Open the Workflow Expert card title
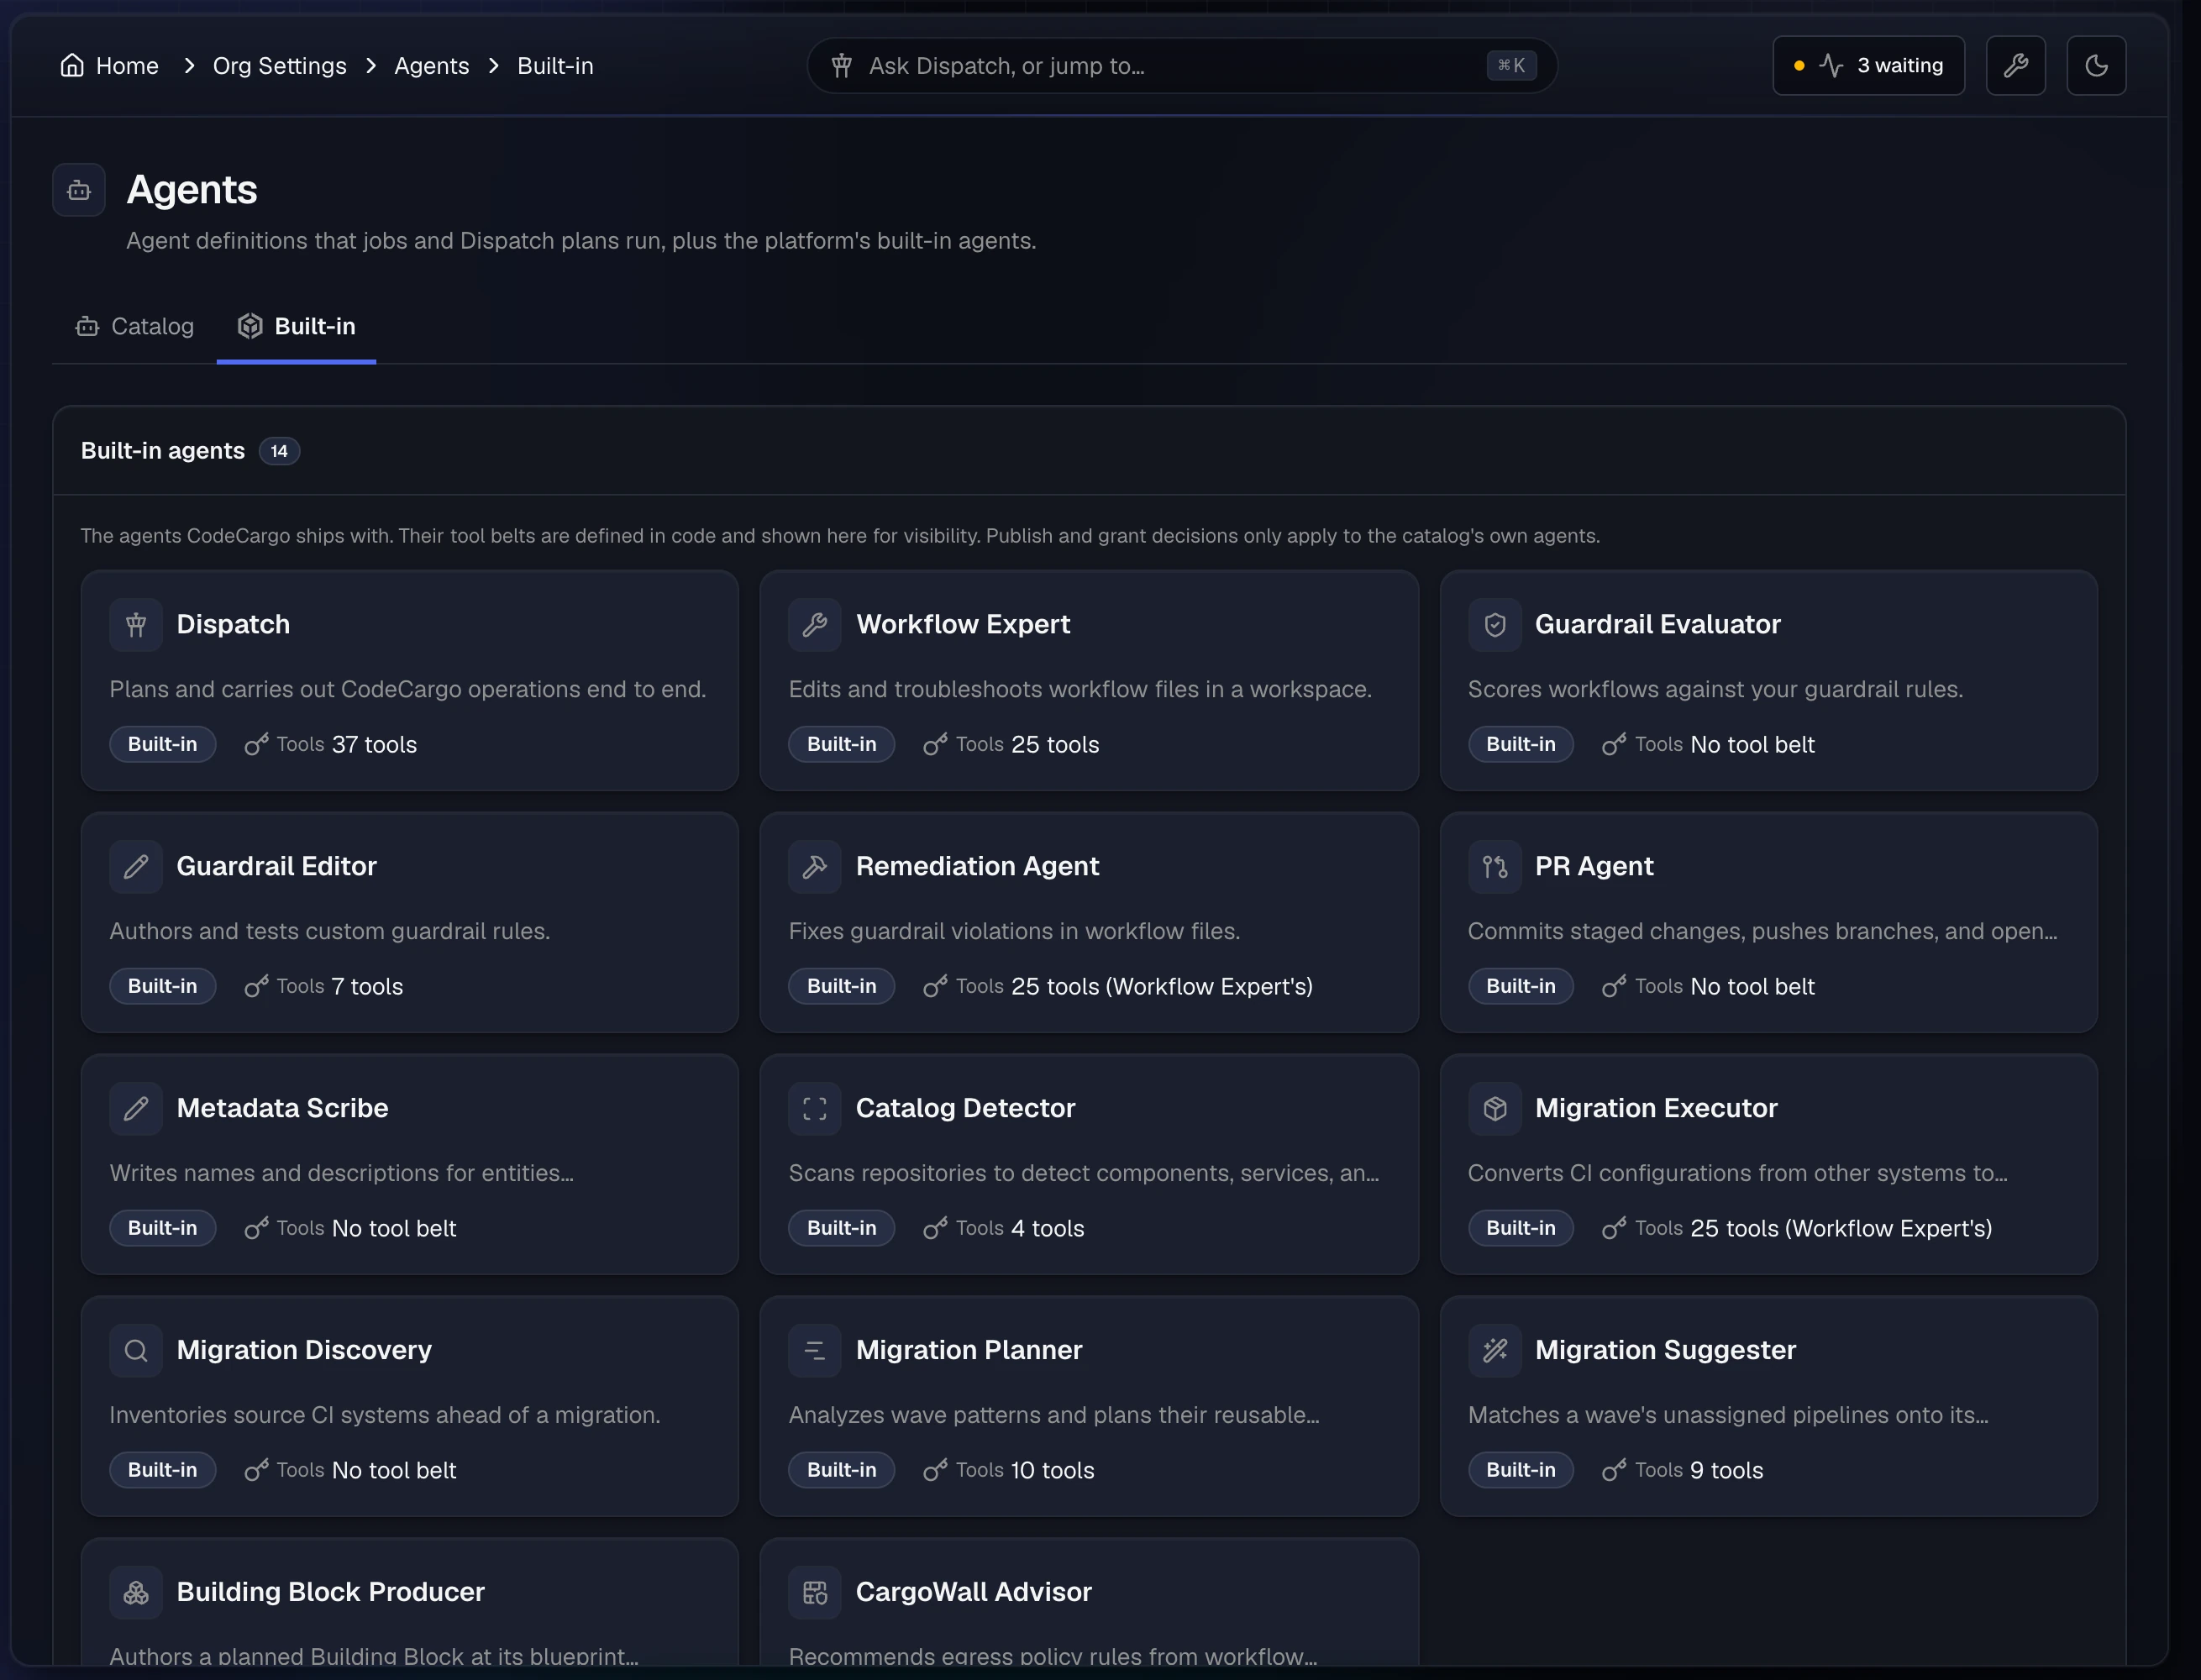2201x1680 pixels. tap(962, 625)
